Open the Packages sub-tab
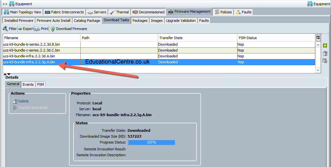Image resolution: width=331 pixels, height=167 pixels. pos(140,20)
